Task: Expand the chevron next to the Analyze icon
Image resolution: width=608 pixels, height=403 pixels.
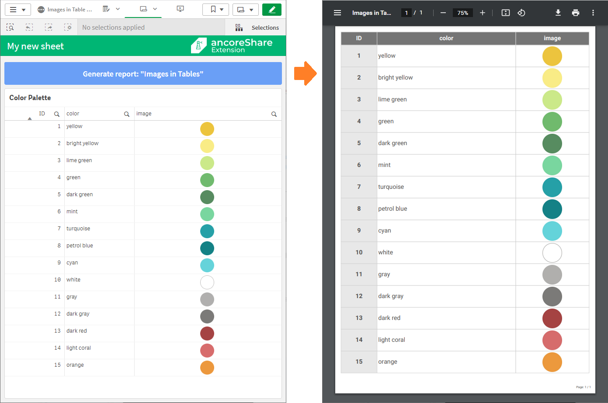Action: pyautogui.click(x=155, y=9)
